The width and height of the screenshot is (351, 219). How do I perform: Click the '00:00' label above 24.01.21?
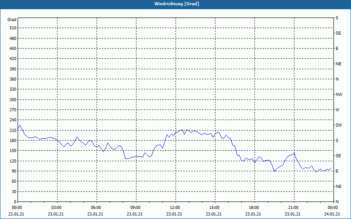coord(333,208)
